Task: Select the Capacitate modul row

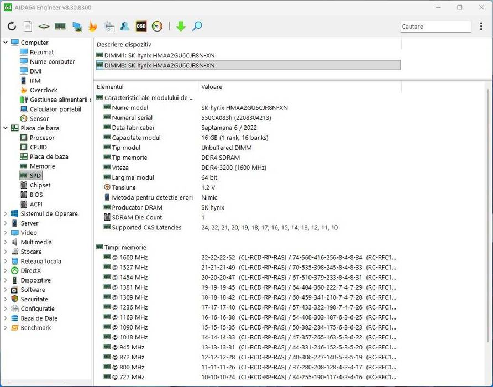Action: 247,138
